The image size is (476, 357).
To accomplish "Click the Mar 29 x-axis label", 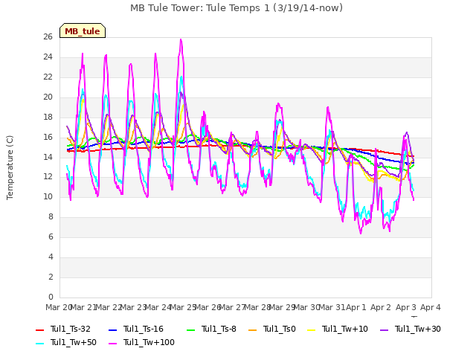I will (x=282, y=307).
